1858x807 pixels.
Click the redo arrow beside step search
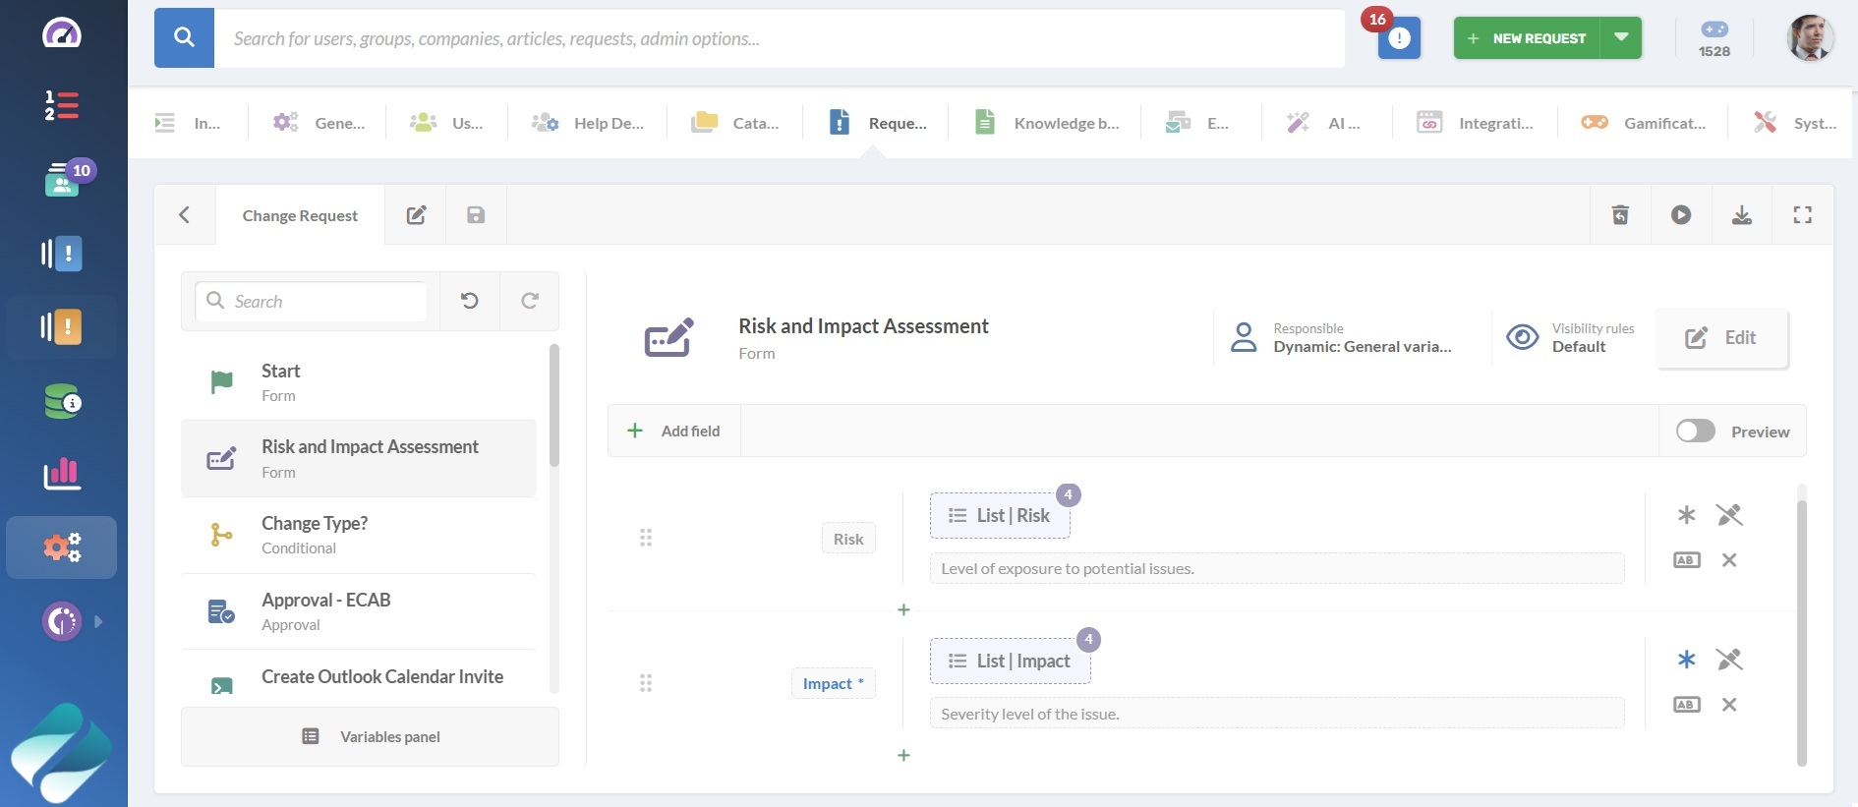pos(530,302)
